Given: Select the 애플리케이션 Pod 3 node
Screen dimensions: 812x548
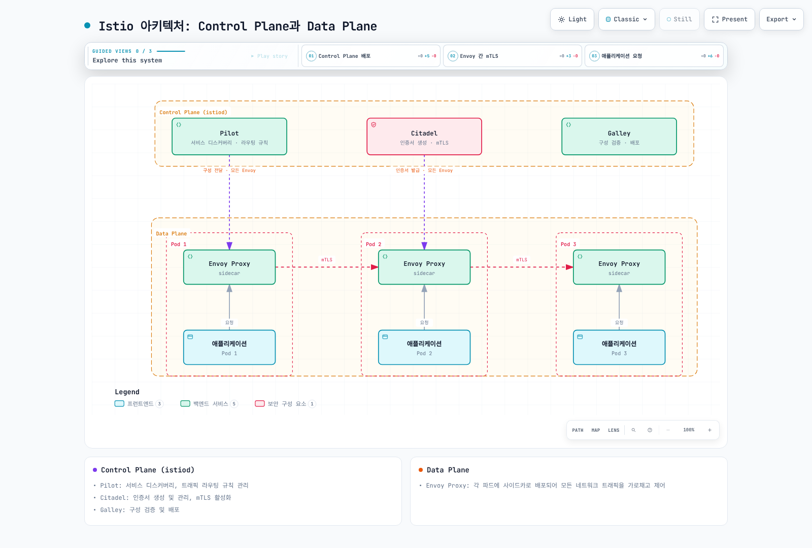Looking at the screenshot, I should click(x=619, y=348).
